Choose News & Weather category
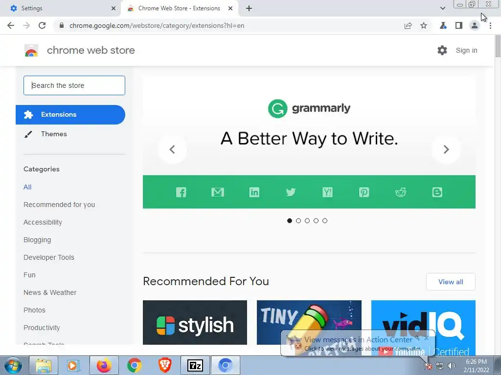Viewport: 501px width, 375px height. 50,292
